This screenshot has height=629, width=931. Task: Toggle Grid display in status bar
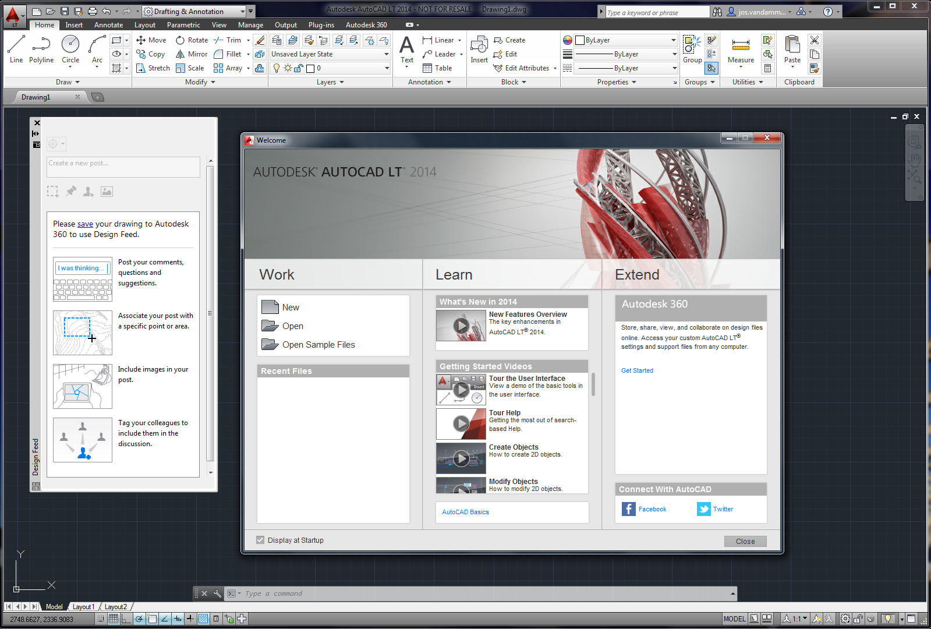point(114,619)
